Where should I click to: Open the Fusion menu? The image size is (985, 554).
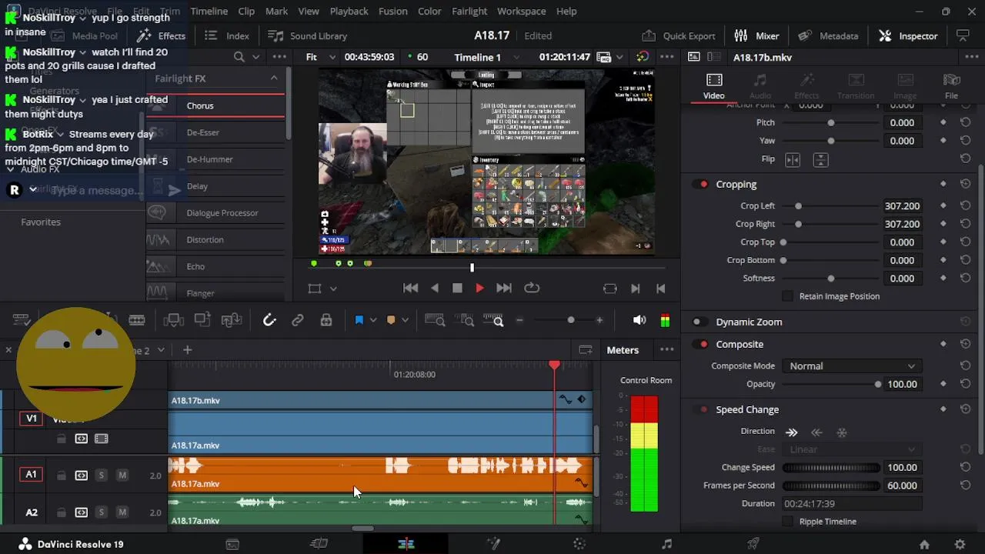pyautogui.click(x=392, y=11)
